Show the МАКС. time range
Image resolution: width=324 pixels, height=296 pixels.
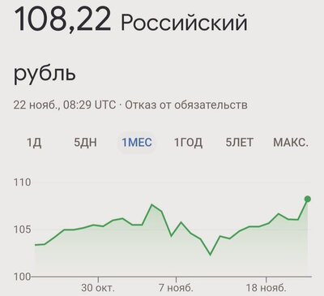(291, 142)
